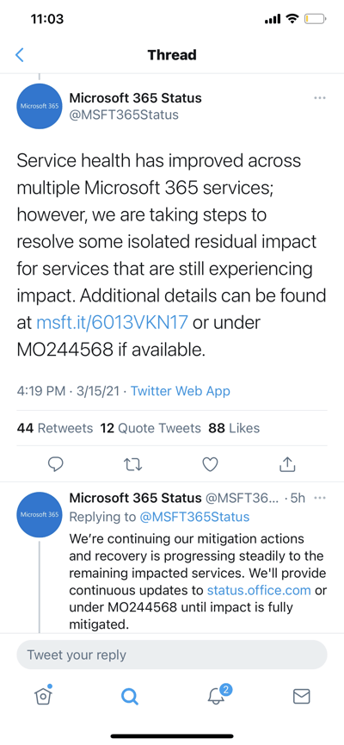Open the msft.it/6013VKN17 link
The width and height of the screenshot is (344, 745).
point(112,323)
